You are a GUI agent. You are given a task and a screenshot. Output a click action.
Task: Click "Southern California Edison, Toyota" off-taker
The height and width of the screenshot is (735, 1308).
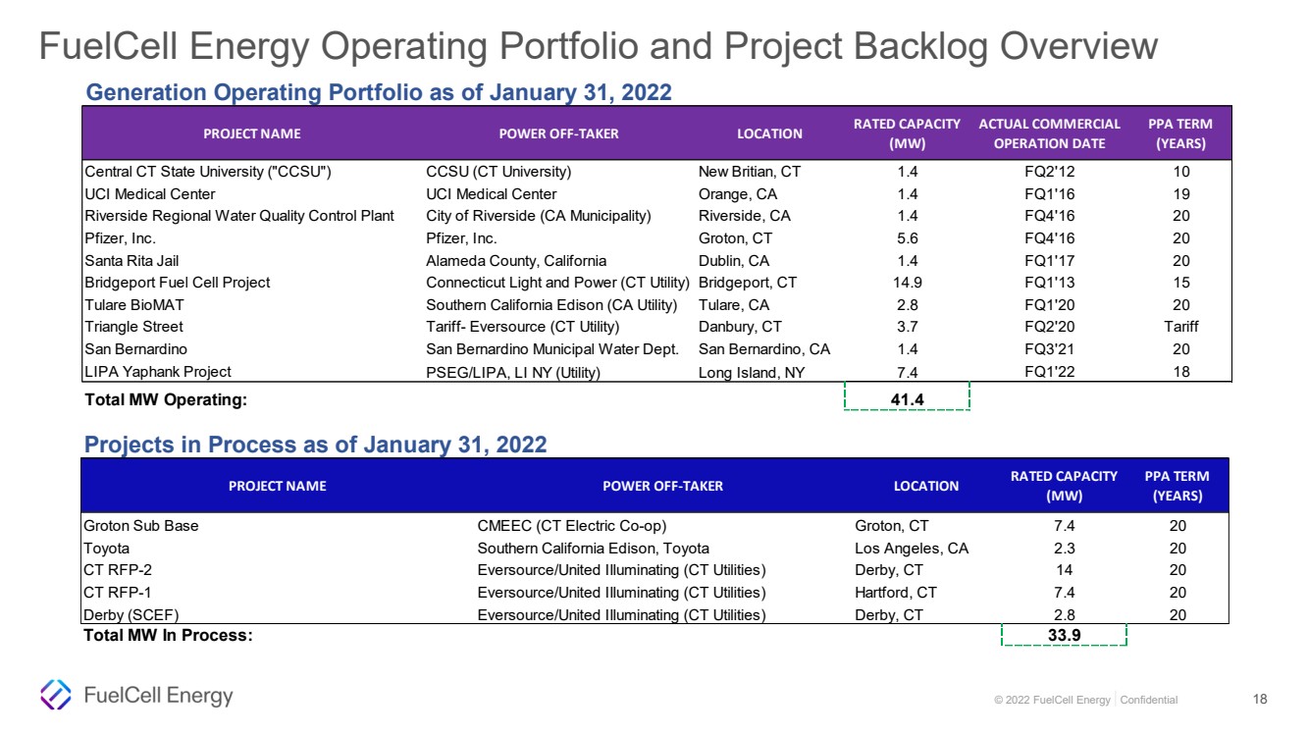[x=594, y=549]
